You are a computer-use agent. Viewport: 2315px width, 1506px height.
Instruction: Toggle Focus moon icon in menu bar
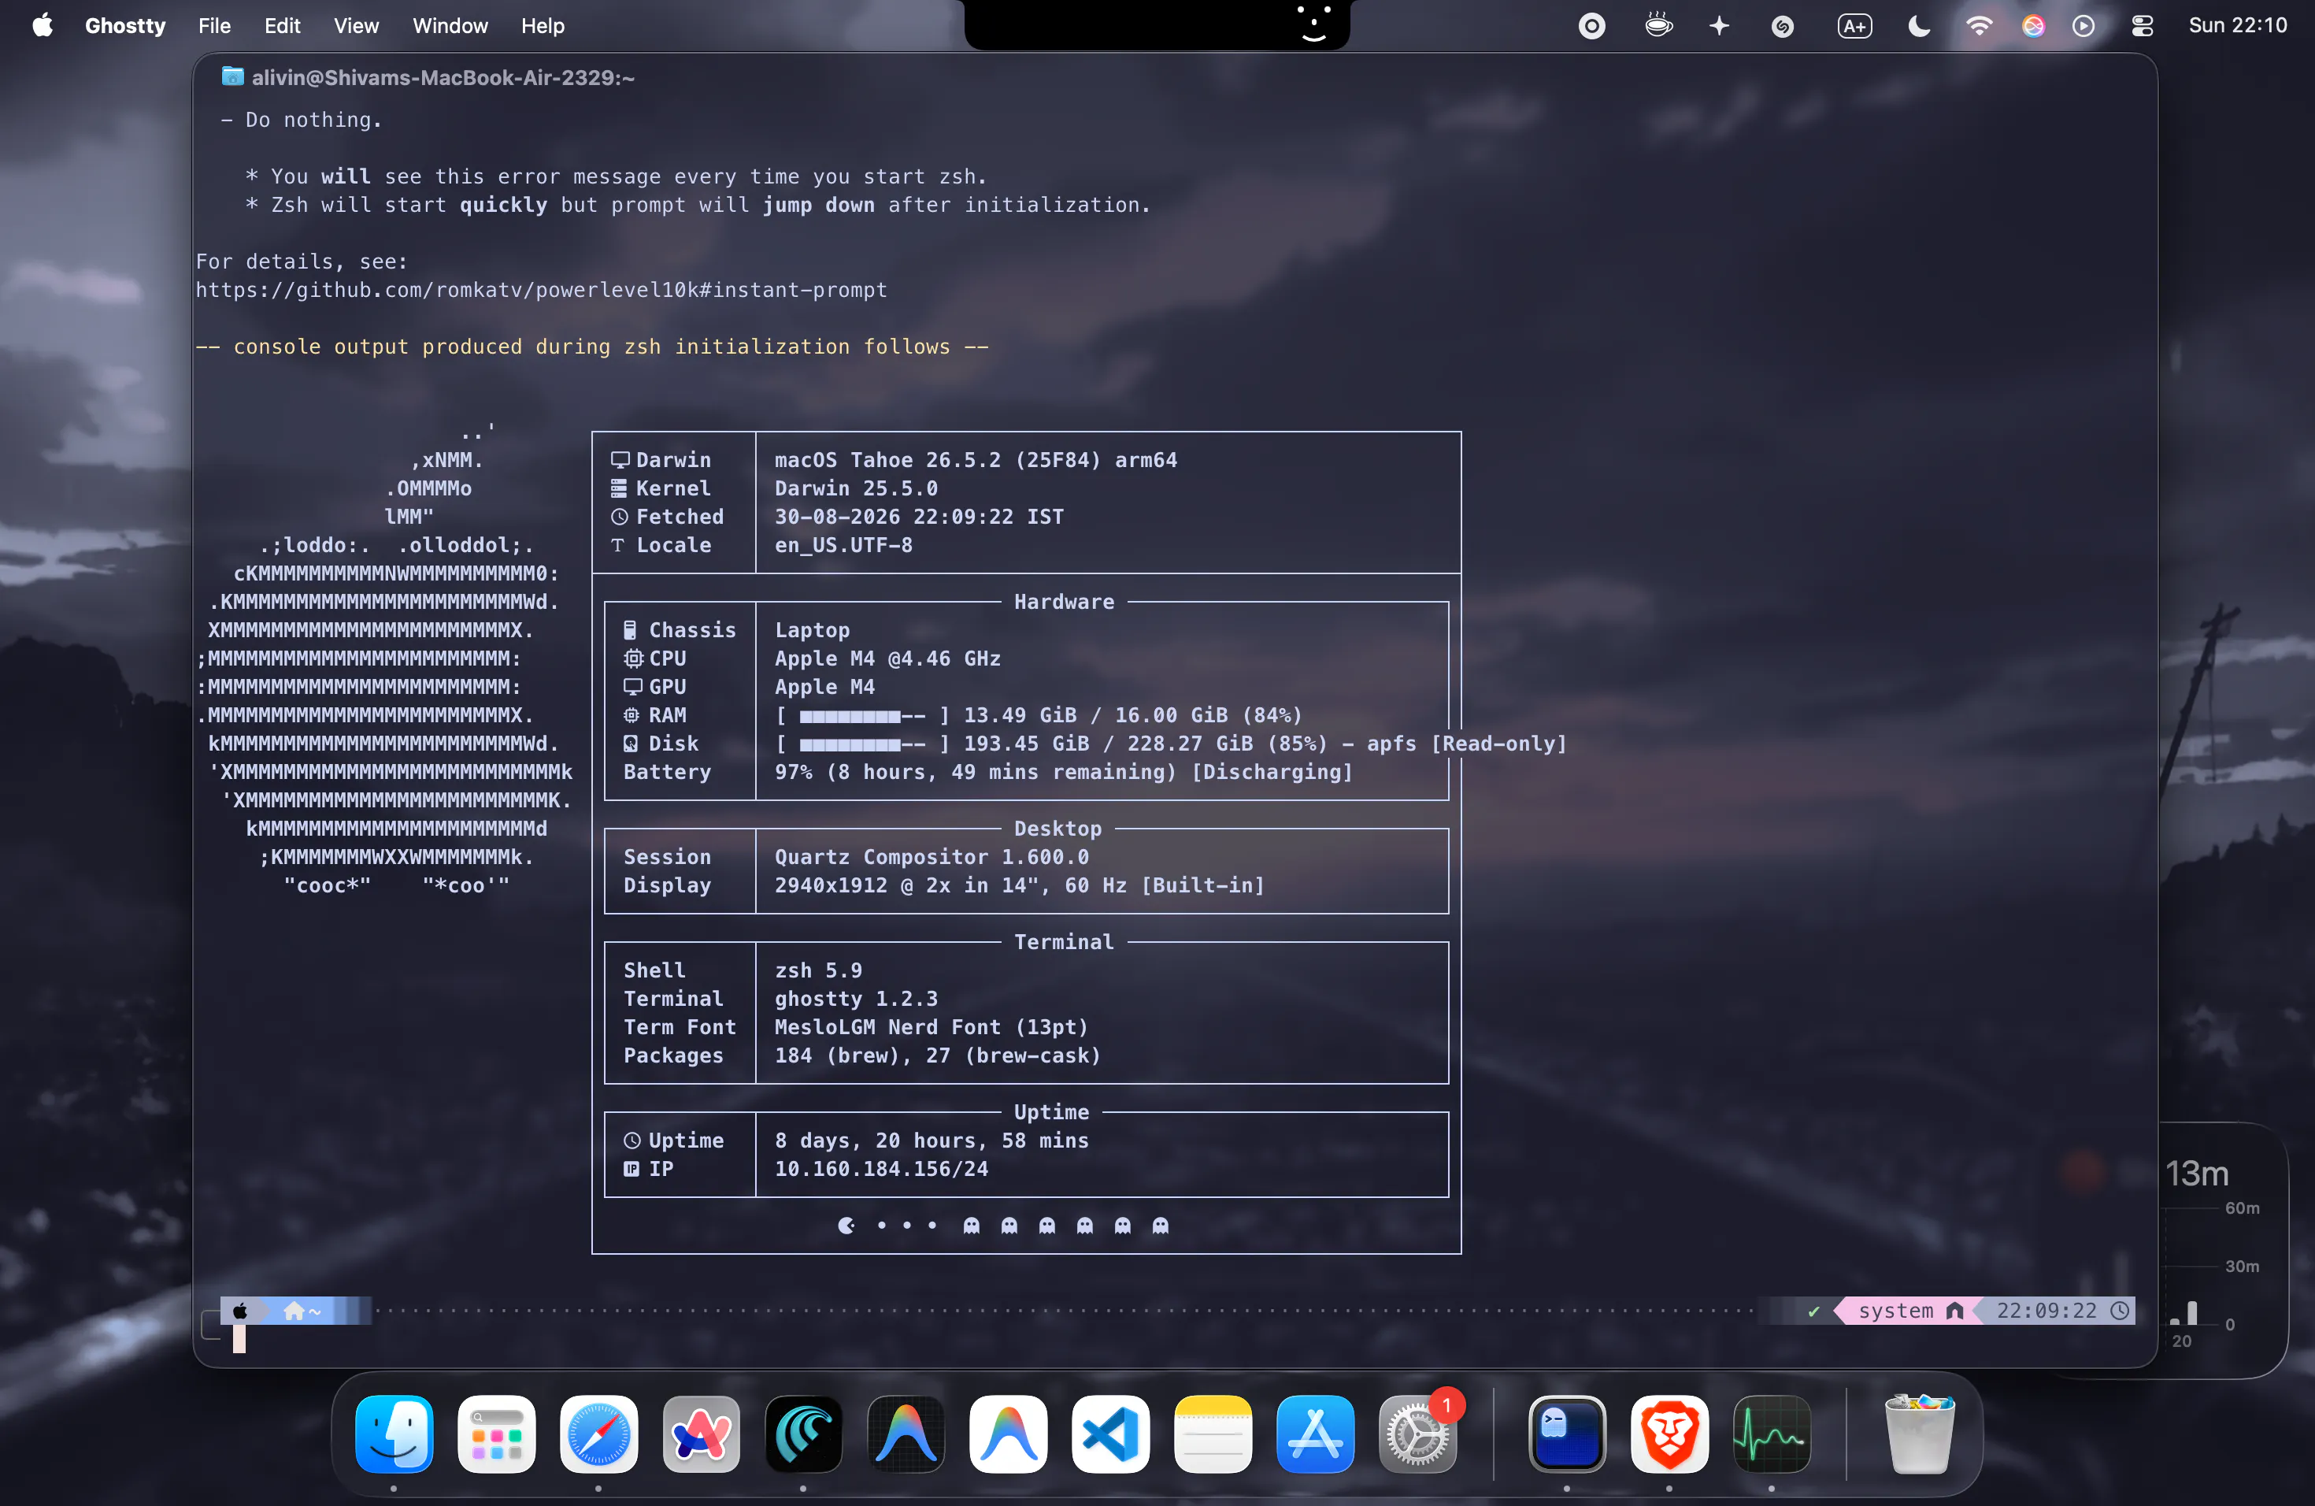(x=1918, y=25)
